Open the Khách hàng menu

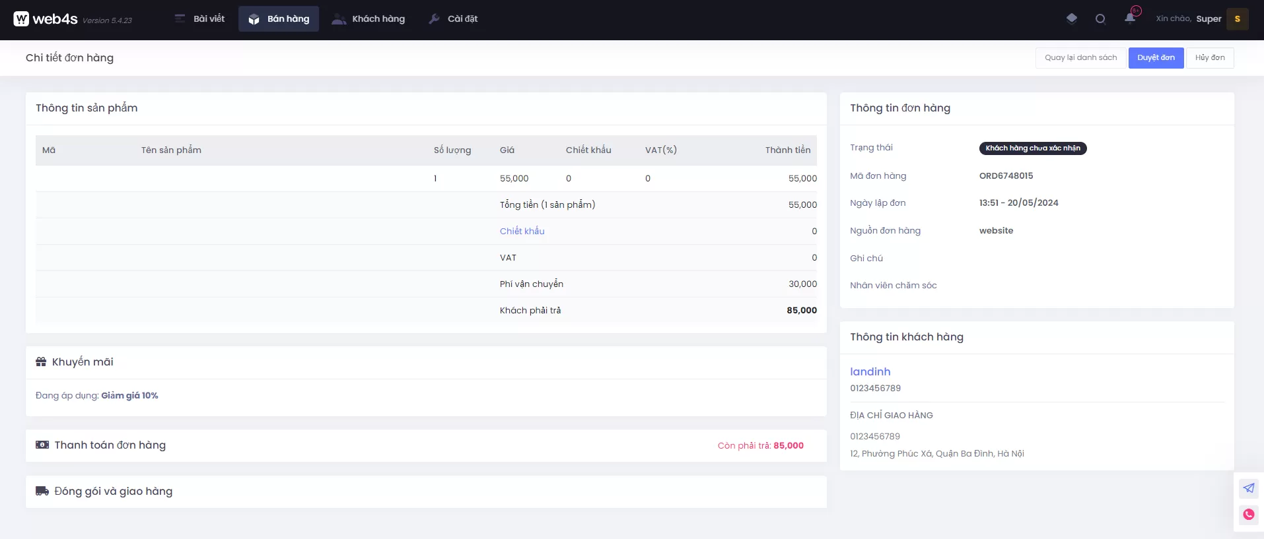click(369, 19)
